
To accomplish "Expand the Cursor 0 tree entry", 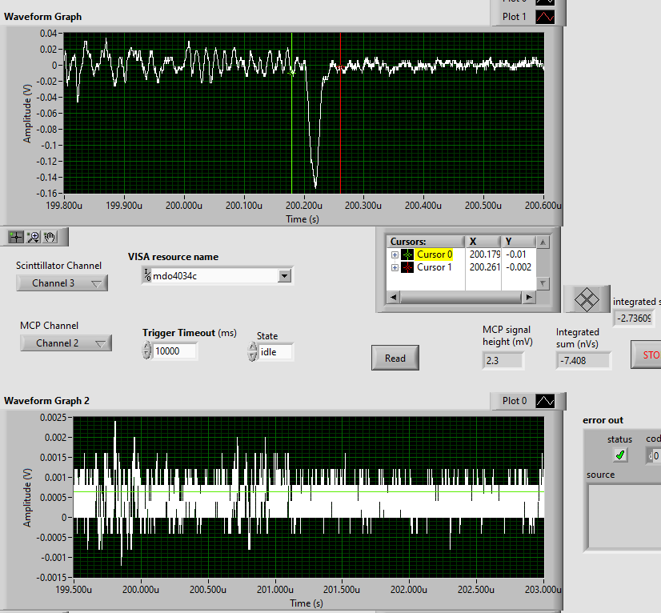I will click(x=395, y=254).
